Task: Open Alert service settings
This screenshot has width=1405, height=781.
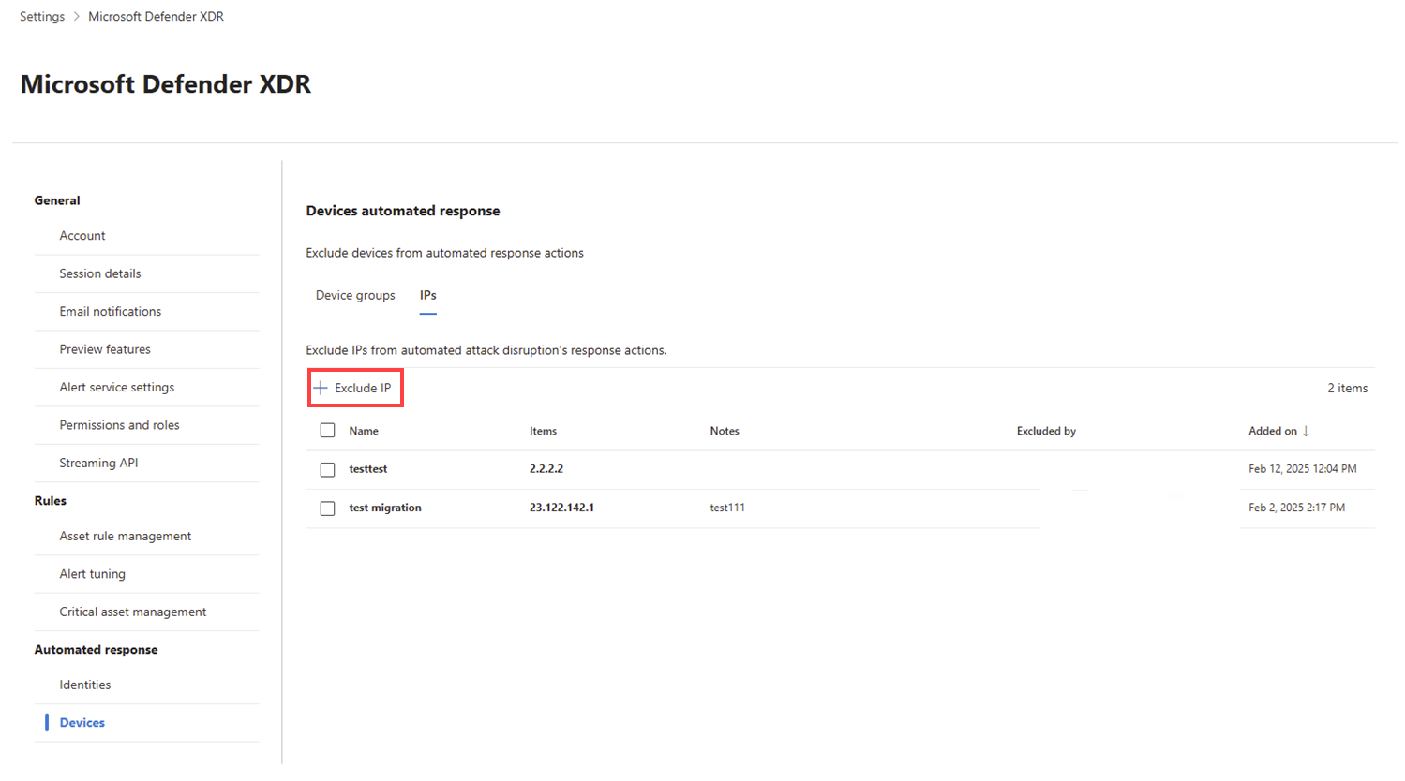Action: pyautogui.click(x=117, y=388)
